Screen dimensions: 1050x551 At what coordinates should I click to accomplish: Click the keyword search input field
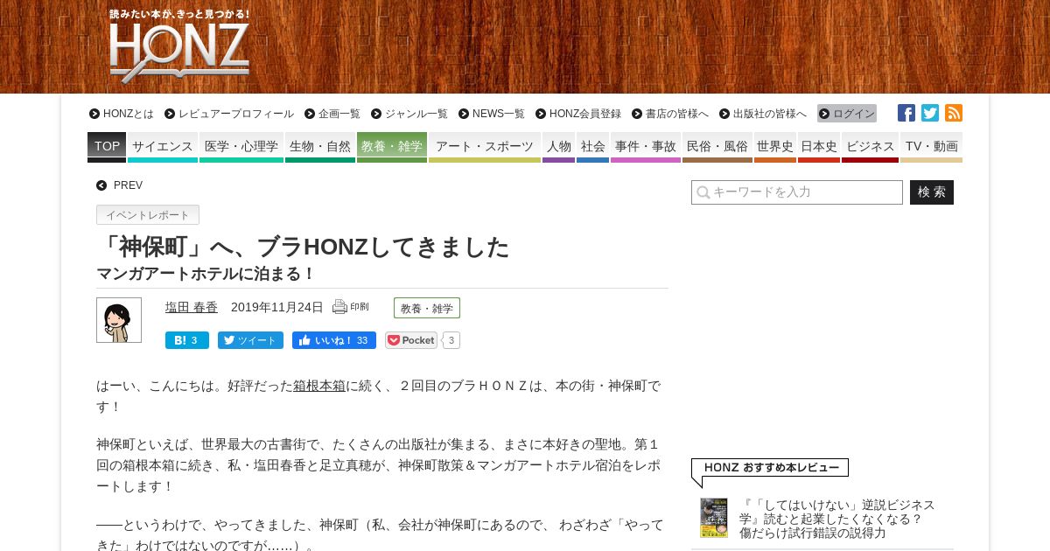(x=797, y=192)
